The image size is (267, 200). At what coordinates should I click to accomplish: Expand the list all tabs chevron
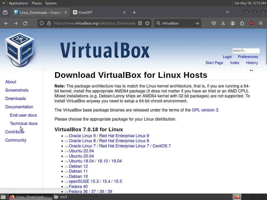point(227,12)
